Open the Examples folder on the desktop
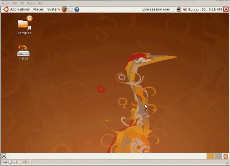230x166 pixels. pyautogui.click(x=24, y=25)
